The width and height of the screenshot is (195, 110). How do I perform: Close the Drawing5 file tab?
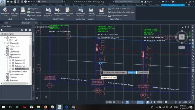click(x=36, y=23)
